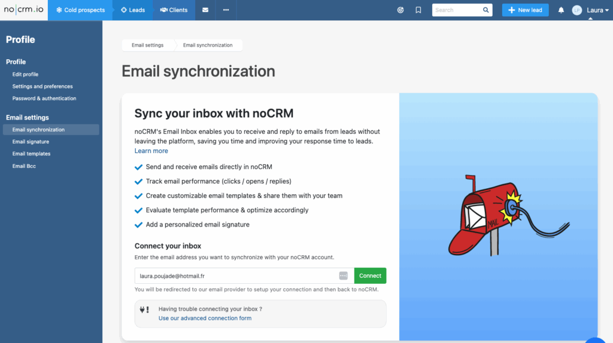The width and height of the screenshot is (613, 343).
Task: Click the New lead button
Action: pyautogui.click(x=525, y=10)
